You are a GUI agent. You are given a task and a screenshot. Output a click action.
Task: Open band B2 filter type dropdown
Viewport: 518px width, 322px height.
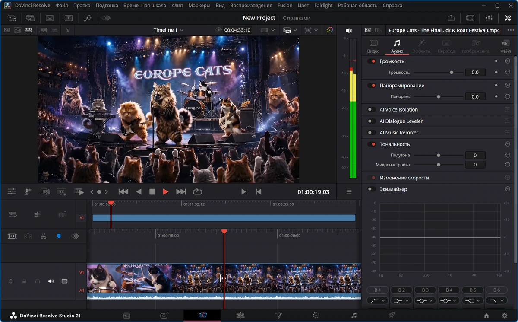click(401, 300)
